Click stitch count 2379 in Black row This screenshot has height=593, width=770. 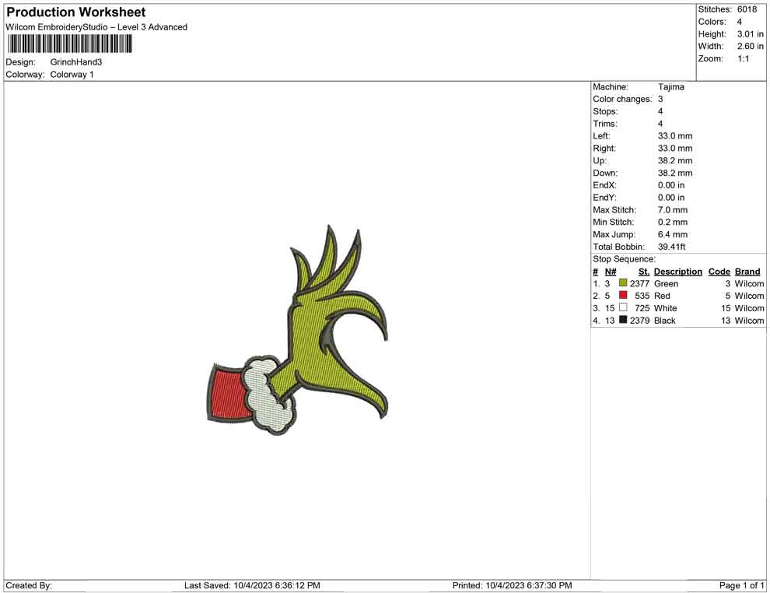640,321
